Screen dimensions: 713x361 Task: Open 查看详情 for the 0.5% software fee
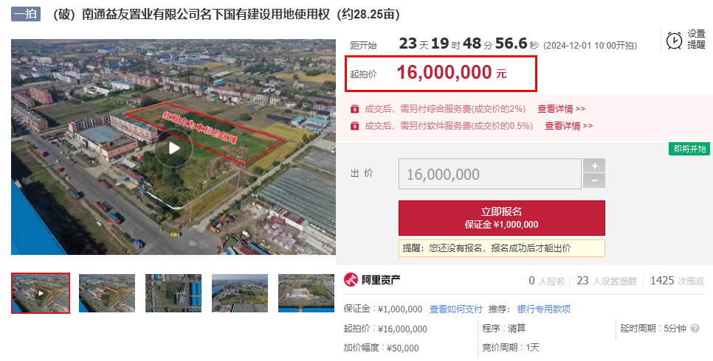[x=569, y=126]
